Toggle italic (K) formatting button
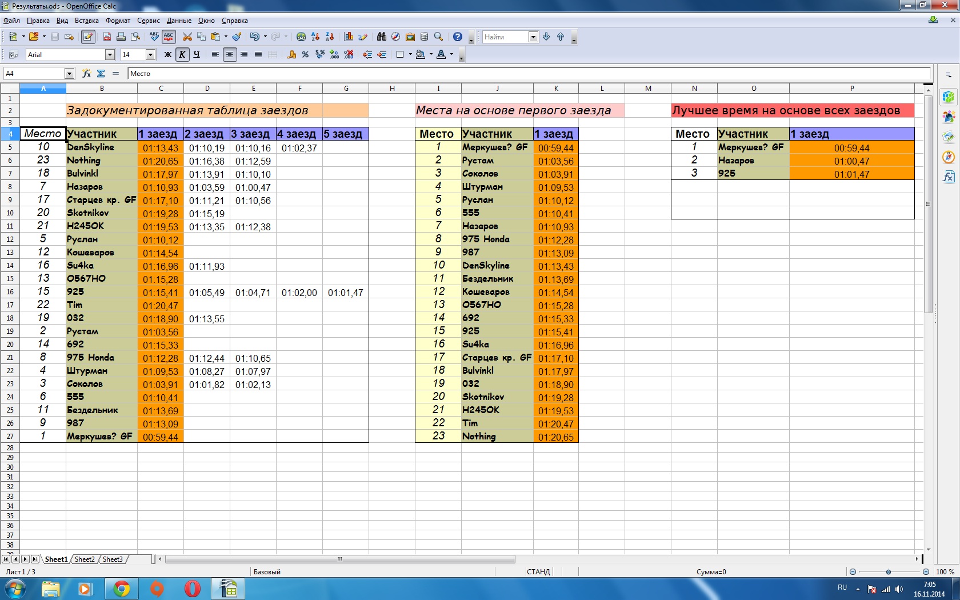Image resolution: width=960 pixels, height=600 pixels. click(182, 54)
